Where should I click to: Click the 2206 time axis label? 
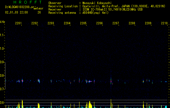pyautogui.click(x=99, y=23)
